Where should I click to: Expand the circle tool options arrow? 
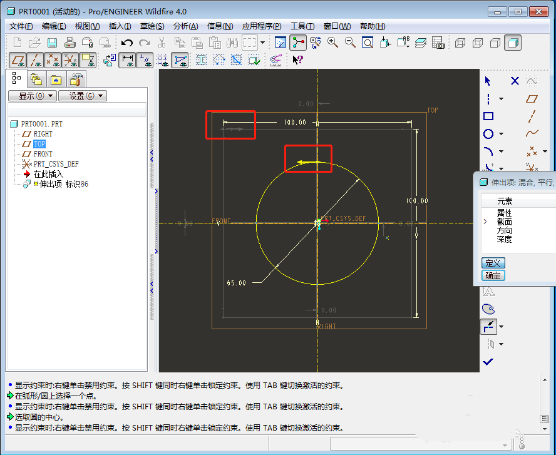tap(501, 133)
